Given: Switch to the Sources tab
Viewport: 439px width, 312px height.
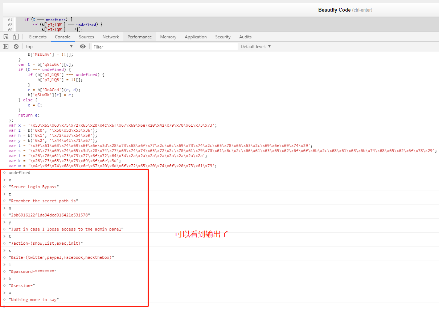Looking at the screenshot, I should 86,37.
